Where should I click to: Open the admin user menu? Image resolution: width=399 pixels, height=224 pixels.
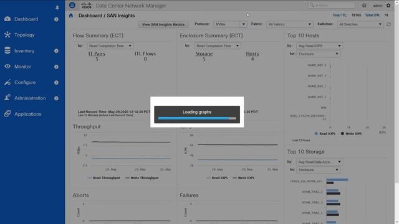(378, 6)
